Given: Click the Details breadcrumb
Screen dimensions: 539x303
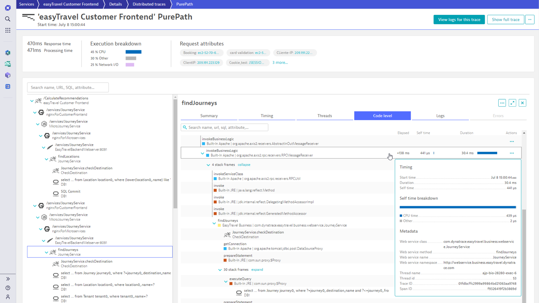Looking at the screenshot, I should coord(116,4).
